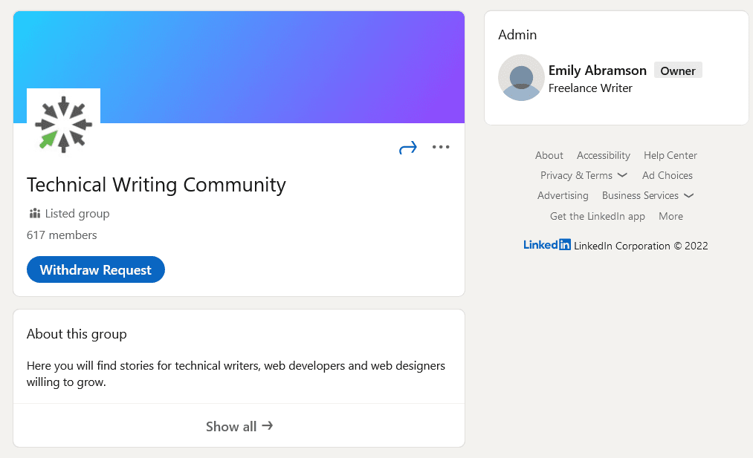Click the Ad Choices link
This screenshot has width=753, height=458.
668,175
